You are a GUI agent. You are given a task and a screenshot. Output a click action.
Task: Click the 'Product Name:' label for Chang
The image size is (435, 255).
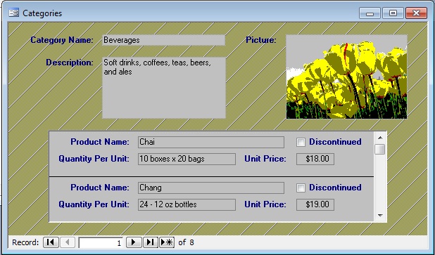tap(100, 188)
